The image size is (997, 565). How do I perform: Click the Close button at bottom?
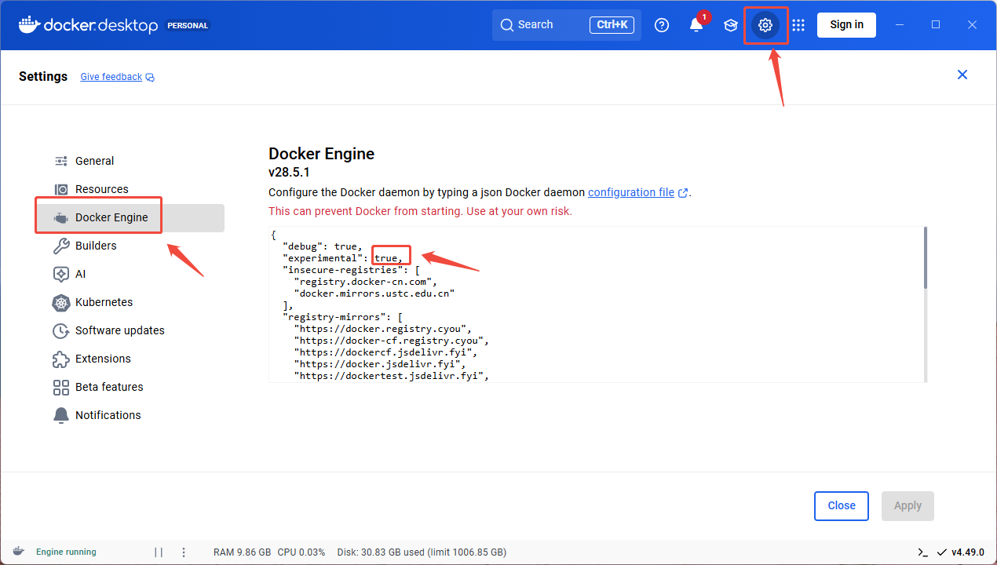(842, 506)
